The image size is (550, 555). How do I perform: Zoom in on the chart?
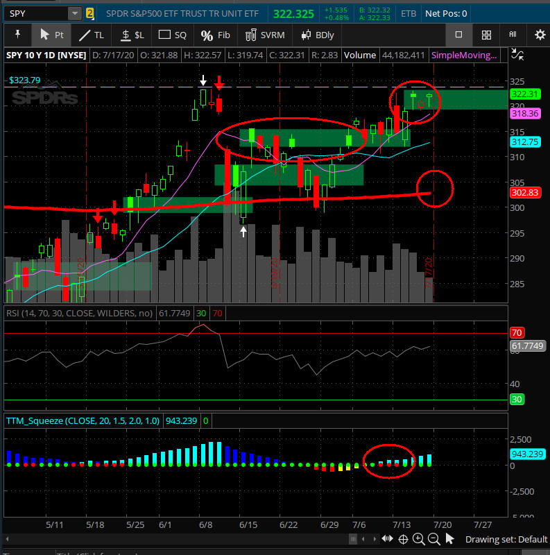[419, 539]
